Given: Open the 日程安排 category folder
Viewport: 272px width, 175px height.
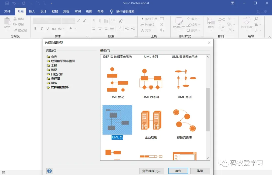Looking at the screenshot, I should 55,74.
